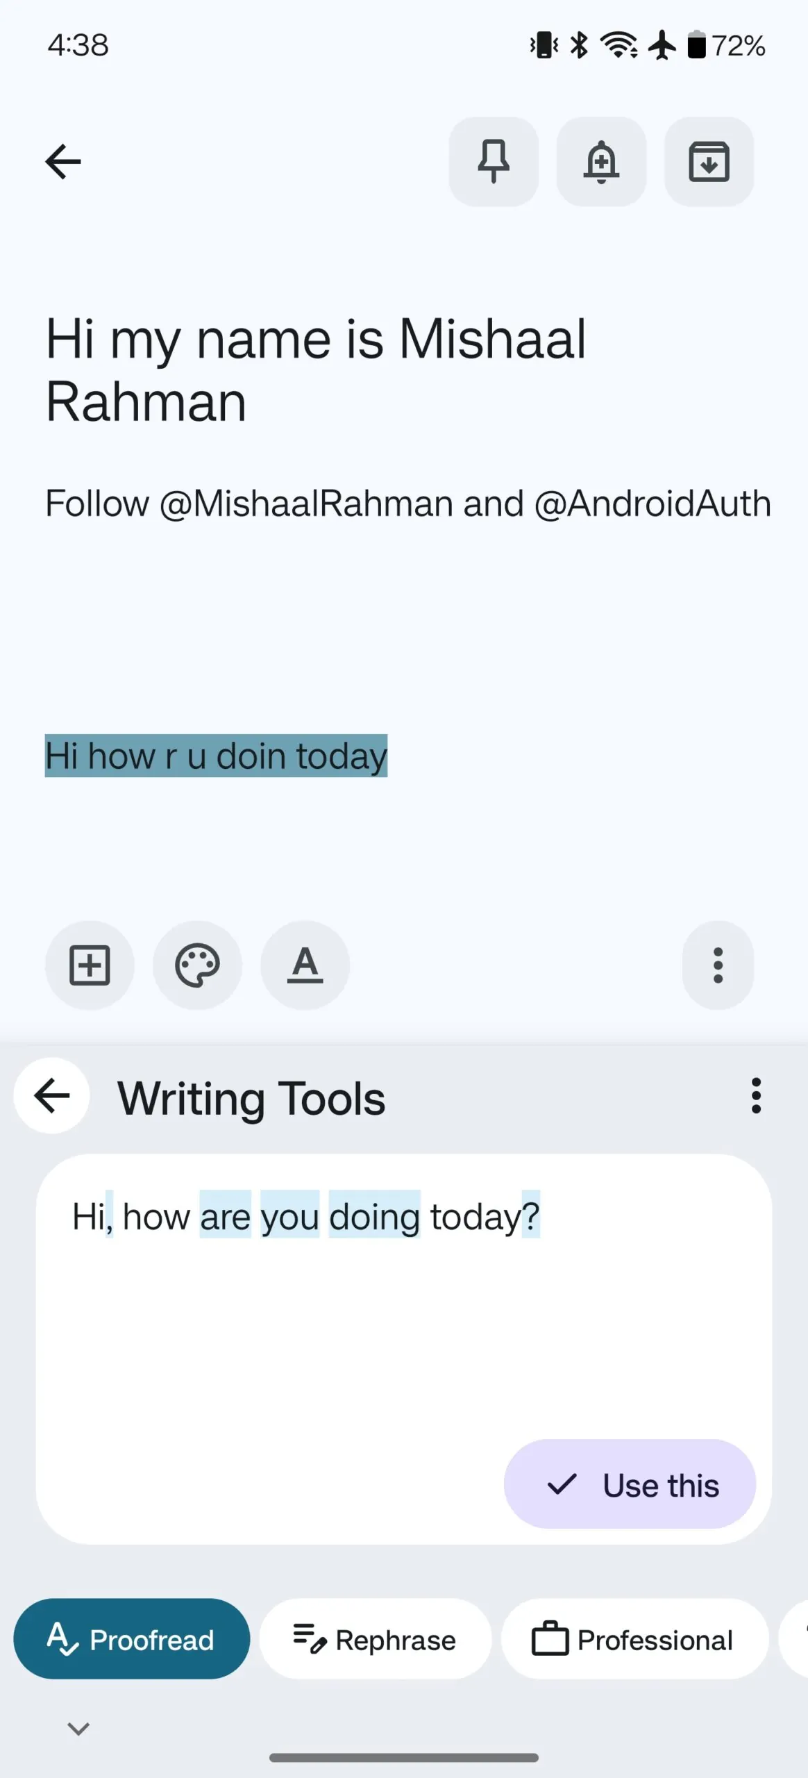Archive the note with the archive icon
The image size is (808, 1778).
[709, 162]
